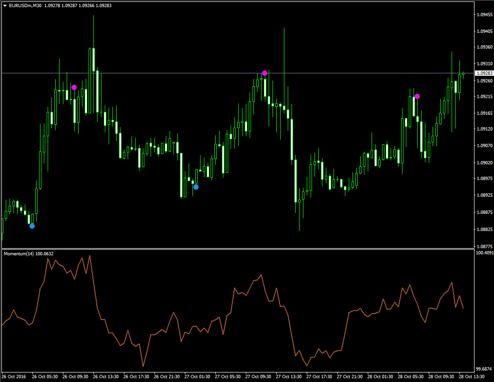This screenshot has height=382, width=494.
Task: Click the 1.09020 price scale label
Action: point(484,162)
